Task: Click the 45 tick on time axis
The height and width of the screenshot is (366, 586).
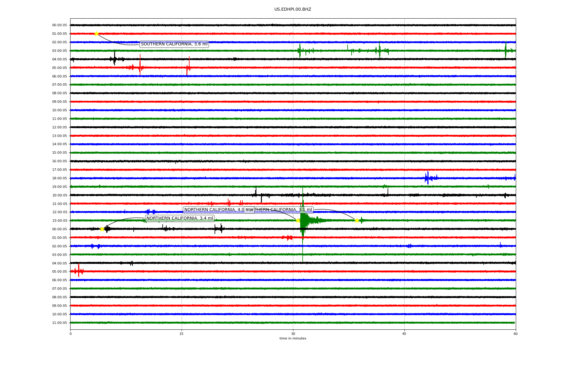Action: (x=404, y=334)
